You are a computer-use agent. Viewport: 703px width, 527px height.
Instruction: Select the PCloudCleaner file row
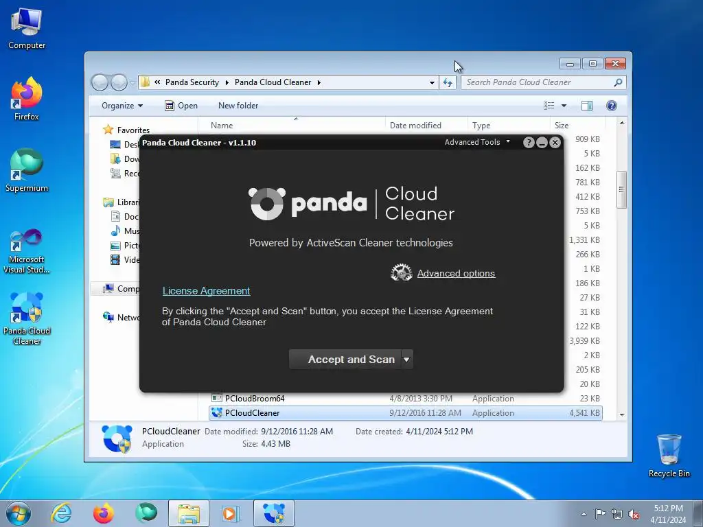tap(405, 412)
